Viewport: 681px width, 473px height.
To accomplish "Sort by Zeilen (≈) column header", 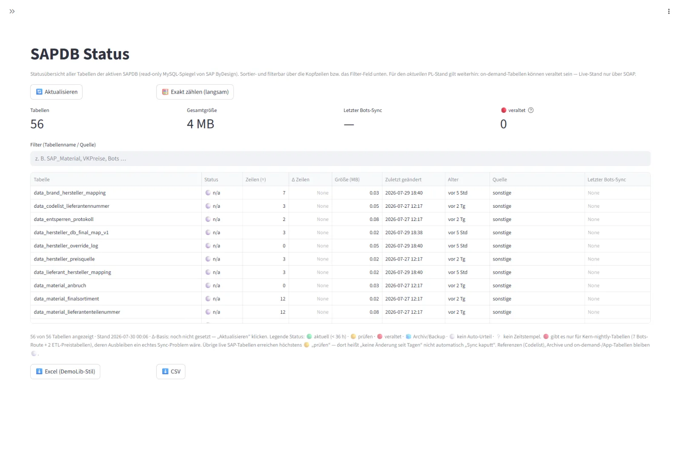I will coord(266,180).
